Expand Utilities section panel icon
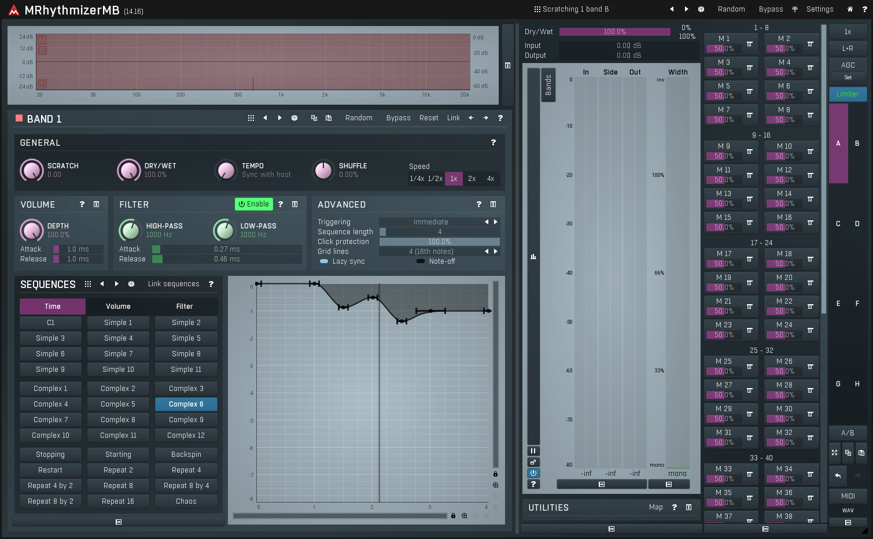This screenshot has height=539, width=873. (688, 507)
